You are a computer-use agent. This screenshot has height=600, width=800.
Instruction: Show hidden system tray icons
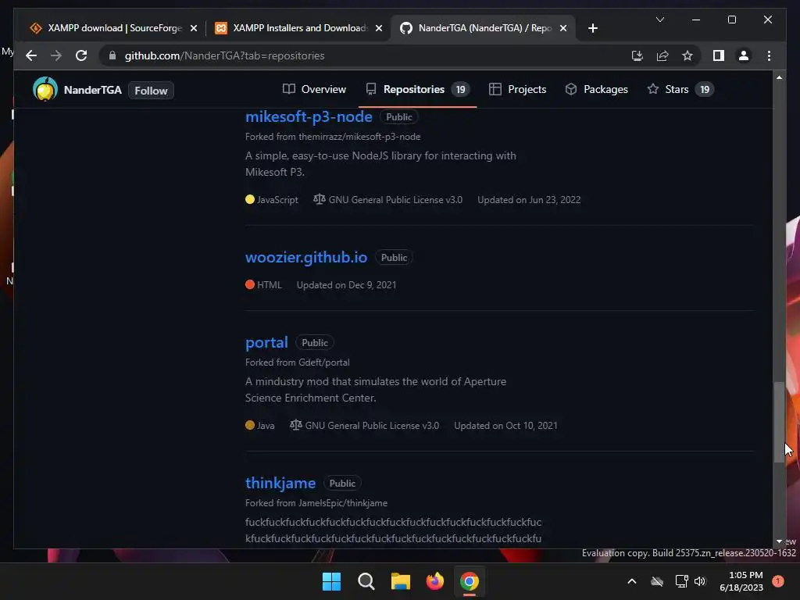(631, 581)
